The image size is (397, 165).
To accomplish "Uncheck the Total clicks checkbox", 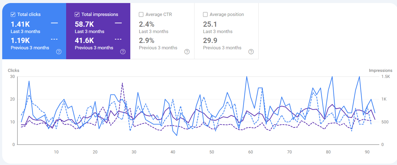I will [13, 14].
